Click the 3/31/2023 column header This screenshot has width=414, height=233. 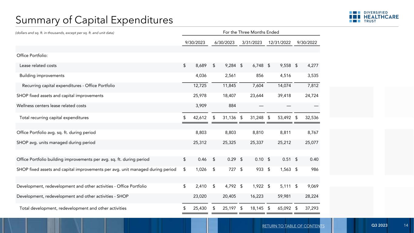coord(252,42)
